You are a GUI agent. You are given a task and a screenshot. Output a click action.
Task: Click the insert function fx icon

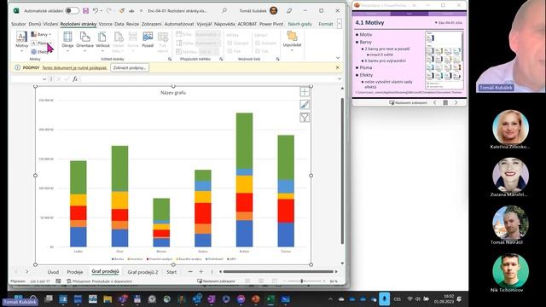[x=75, y=79]
